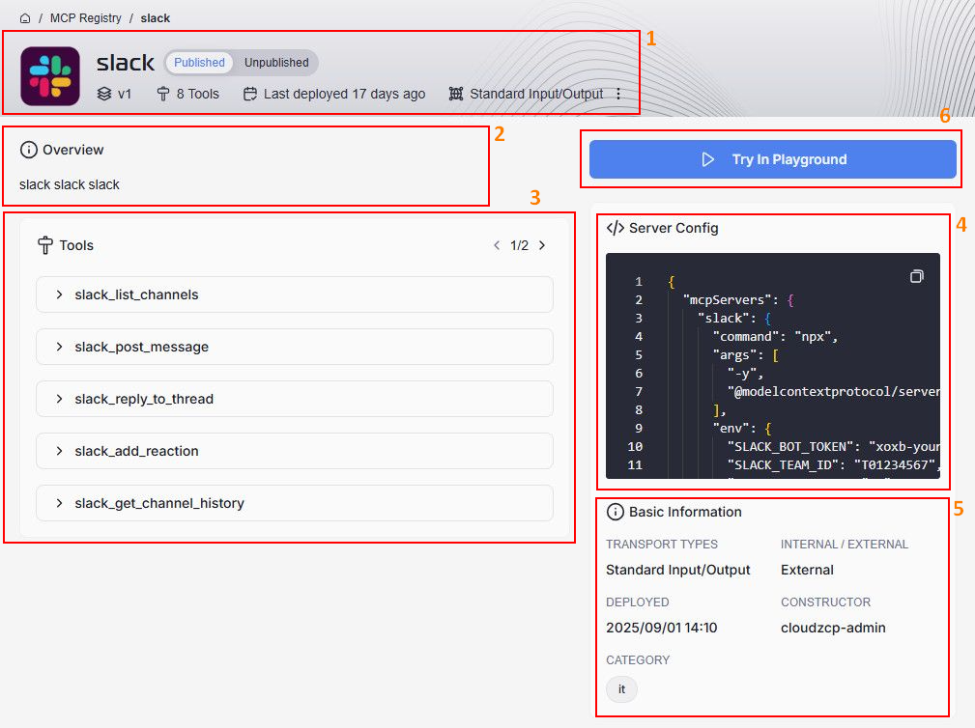The height and width of the screenshot is (728, 975).
Task: Click the Basic Information info icon
Action: tap(615, 512)
